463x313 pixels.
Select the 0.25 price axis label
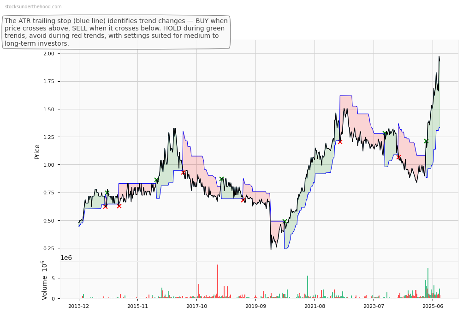(49, 248)
